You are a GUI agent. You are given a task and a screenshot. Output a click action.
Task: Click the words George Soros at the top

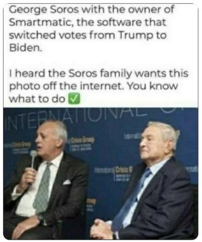pos(44,10)
